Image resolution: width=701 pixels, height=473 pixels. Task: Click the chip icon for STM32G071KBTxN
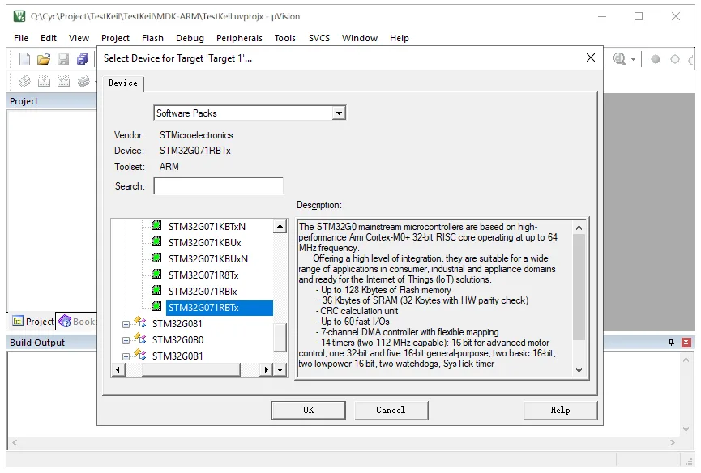coord(156,225)
